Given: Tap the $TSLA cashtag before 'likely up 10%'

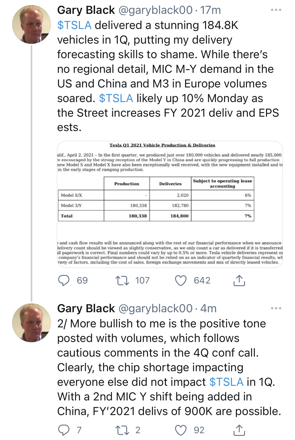Looking at the screenshot, I should 116,98.
